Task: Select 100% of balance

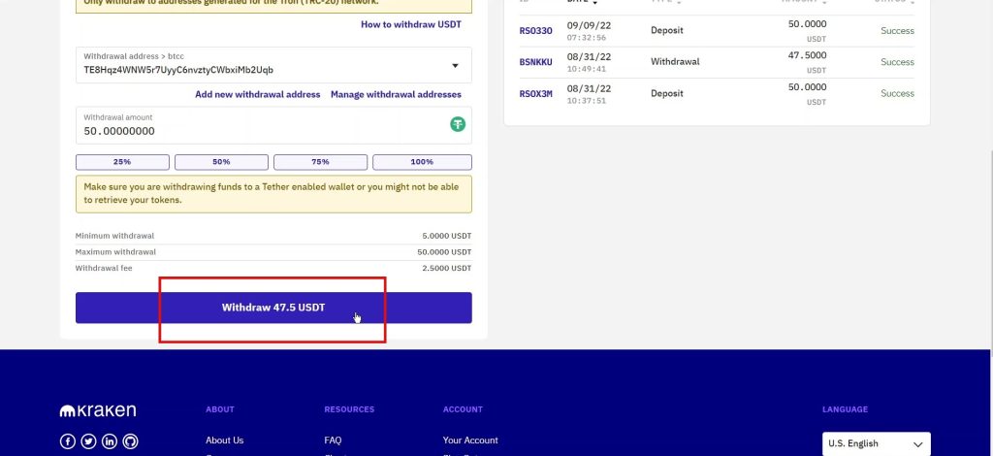Action: point(422,162)
